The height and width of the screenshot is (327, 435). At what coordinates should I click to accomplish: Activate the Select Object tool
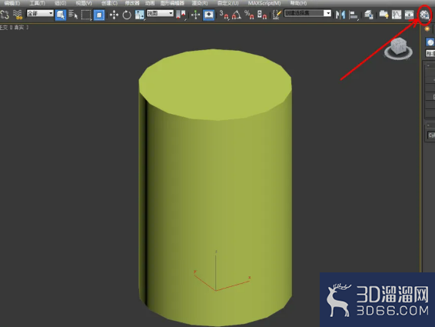tap(61, 15)
